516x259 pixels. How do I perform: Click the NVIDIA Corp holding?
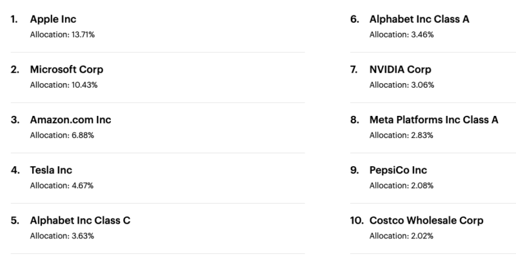point(400,70)
